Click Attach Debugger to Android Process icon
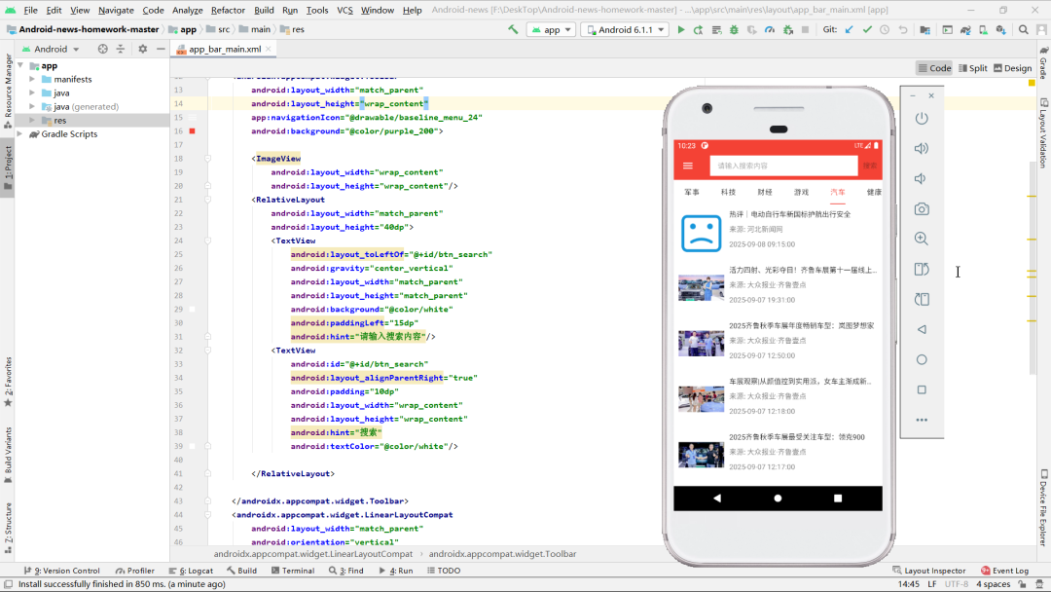This screenshot has width=1051, height=592. point(787,29)
